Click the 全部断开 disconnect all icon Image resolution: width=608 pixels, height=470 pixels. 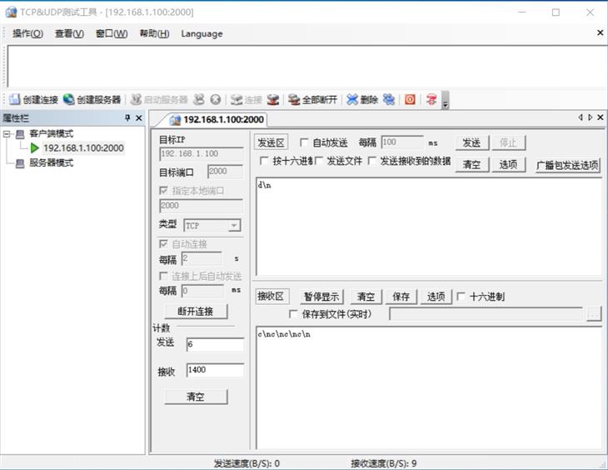pyautogui.click(x=294, y=100)
